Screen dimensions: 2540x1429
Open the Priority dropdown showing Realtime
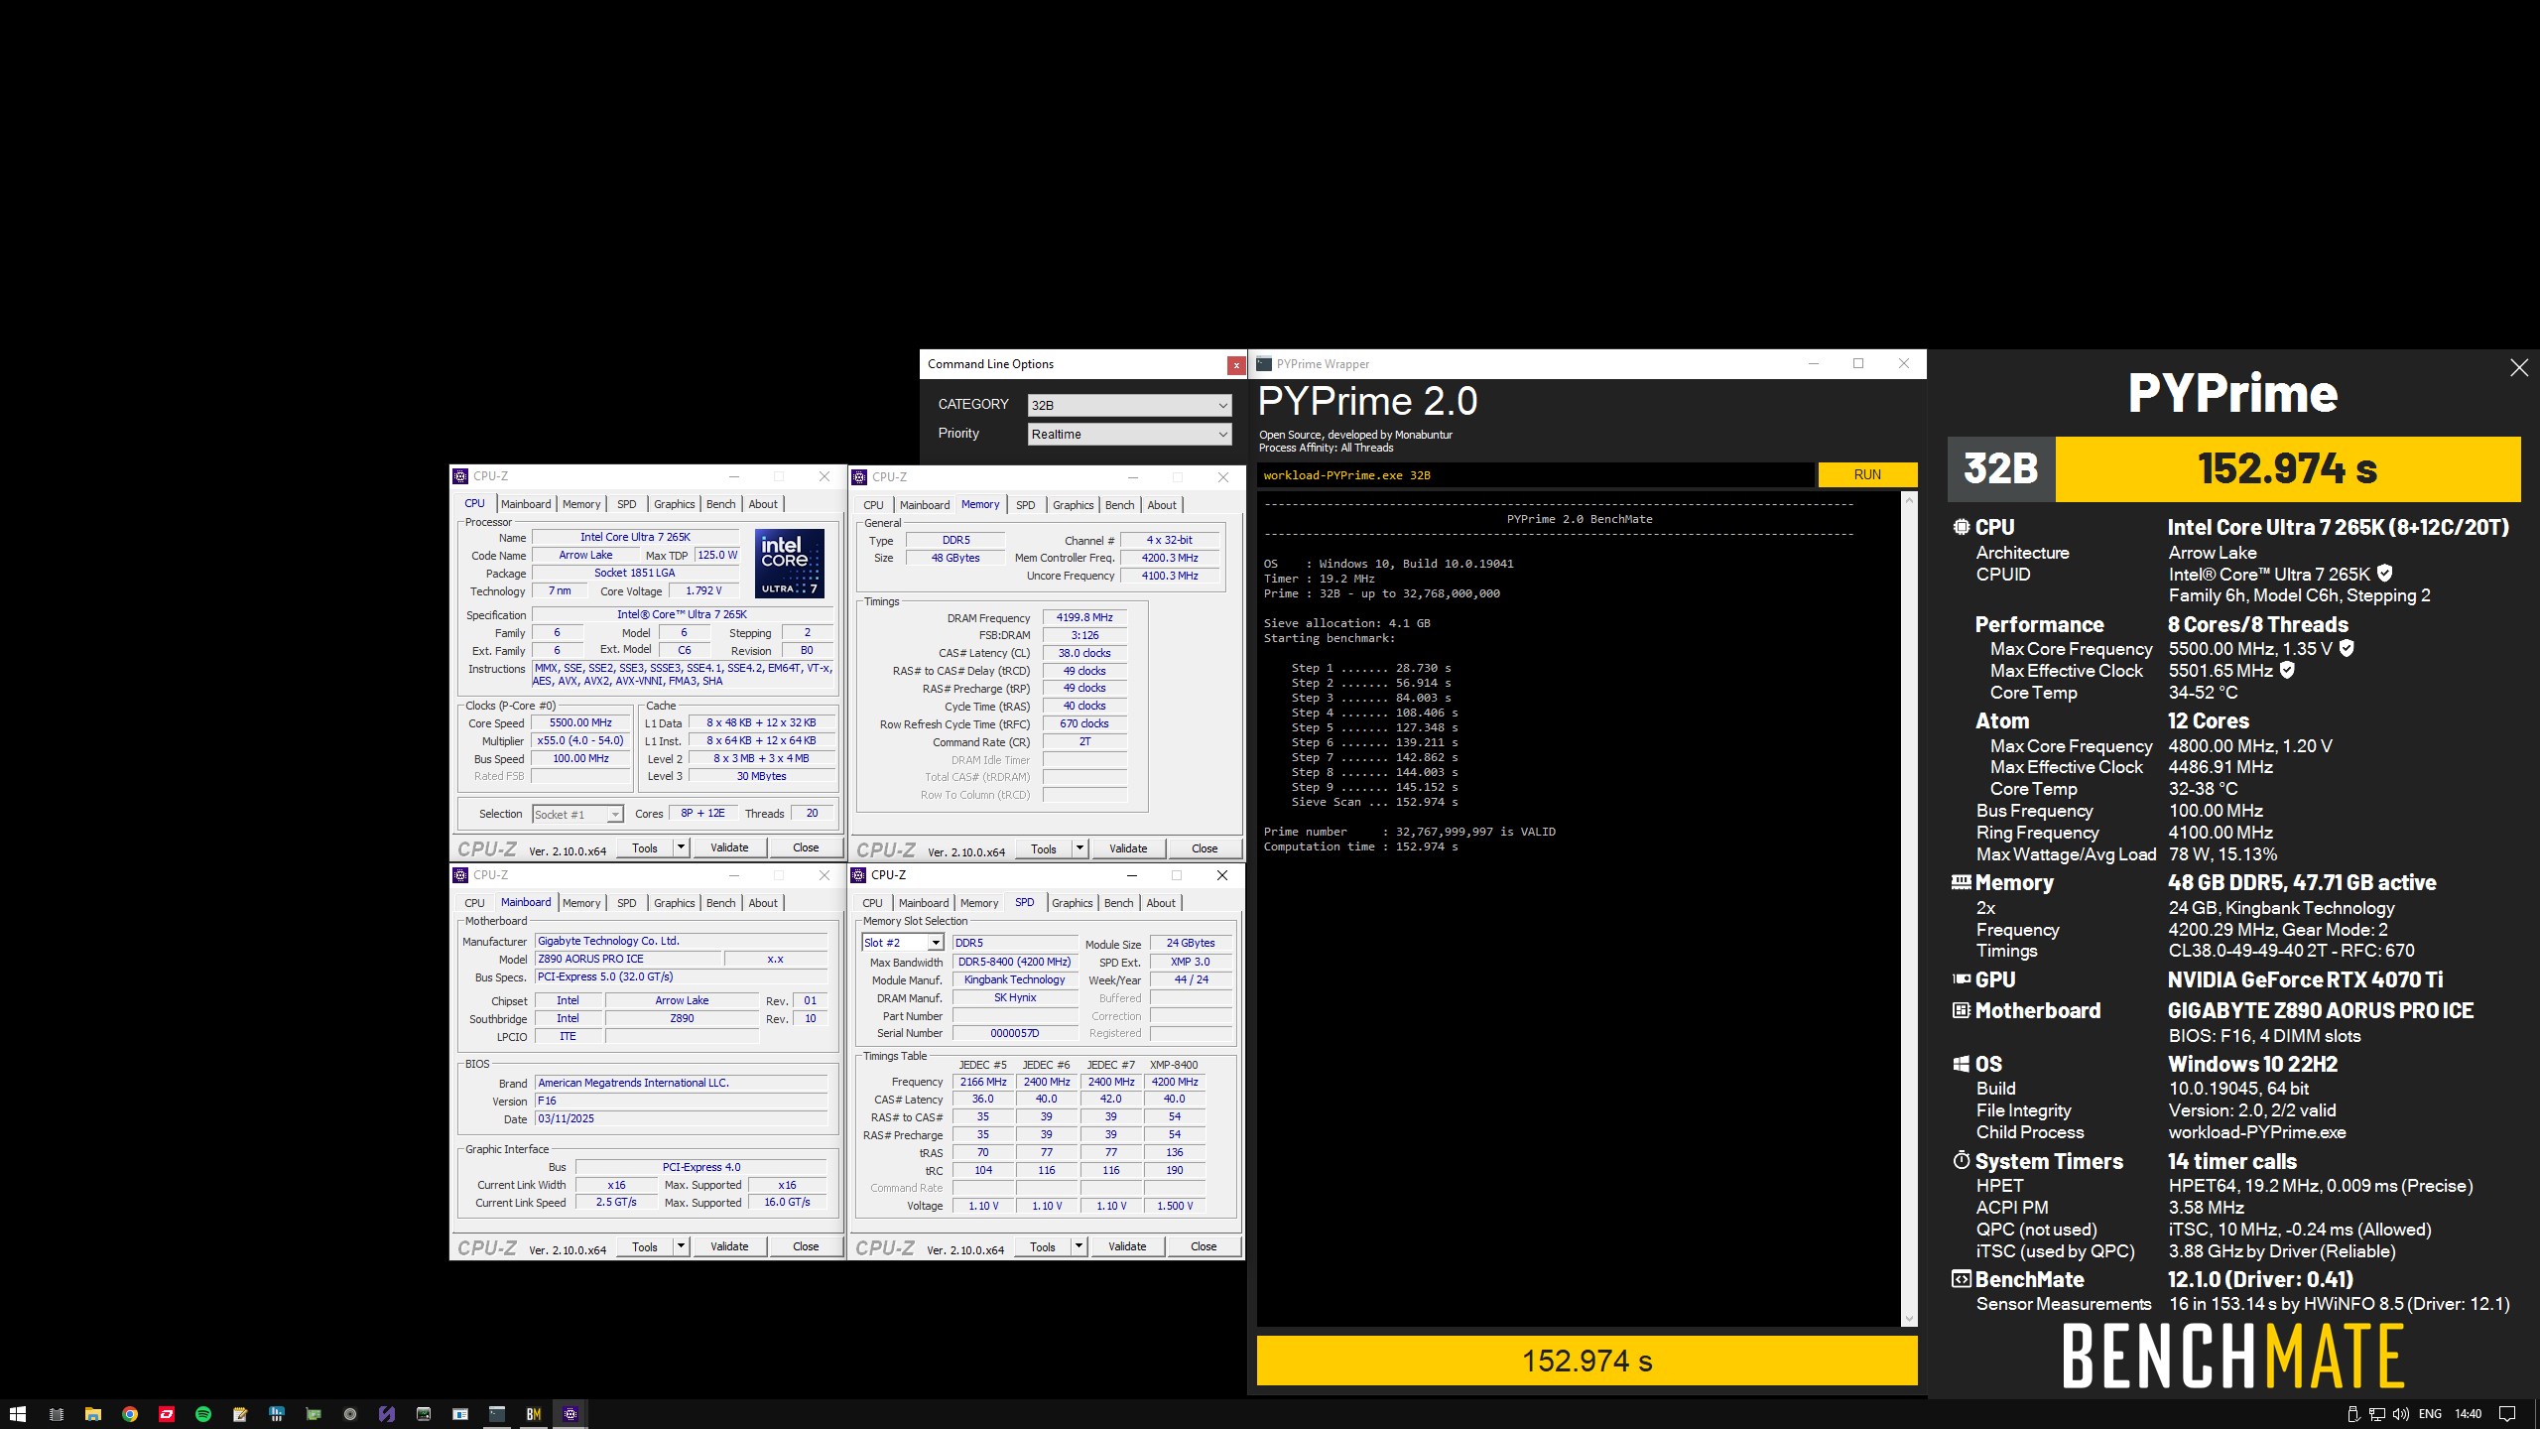click(1129, 434)
